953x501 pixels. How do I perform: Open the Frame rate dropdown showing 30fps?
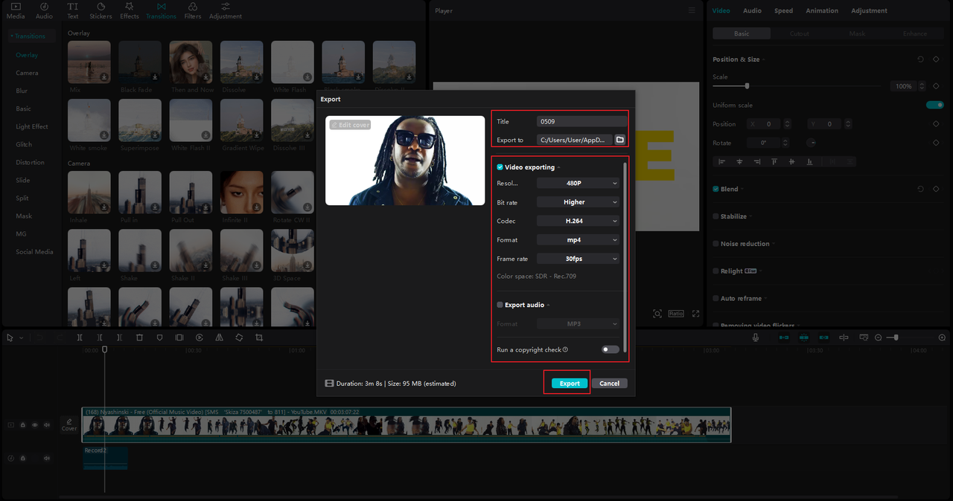(x=578, y=259)
